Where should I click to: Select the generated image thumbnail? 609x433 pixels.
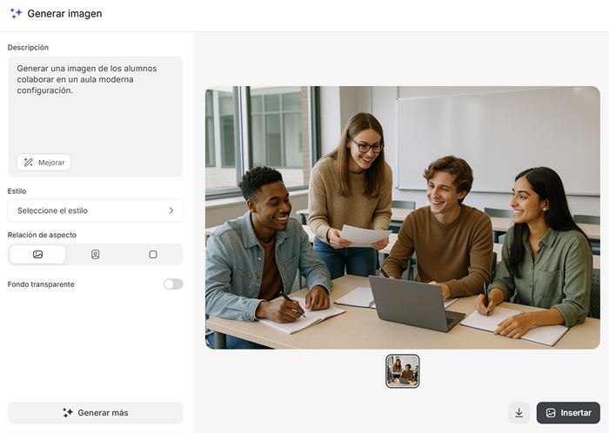pyautogui.click(x=403, y=371)
